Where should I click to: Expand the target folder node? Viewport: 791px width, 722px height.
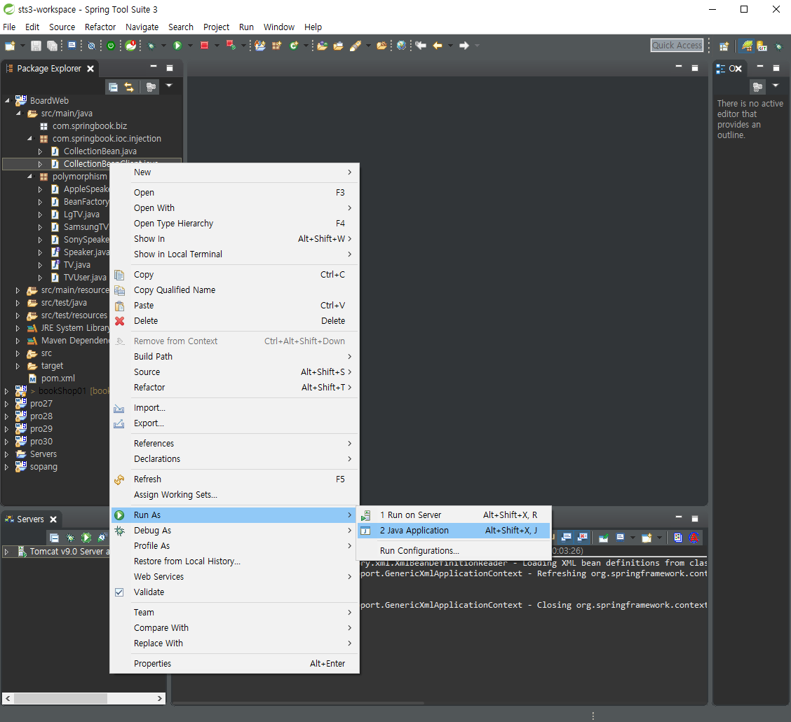pyautogui.click(x=18, y=365)
